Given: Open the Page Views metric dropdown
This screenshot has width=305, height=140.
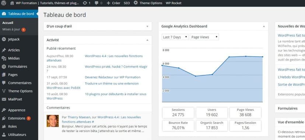Looking at the screenshot, I should tap(204, 37).
